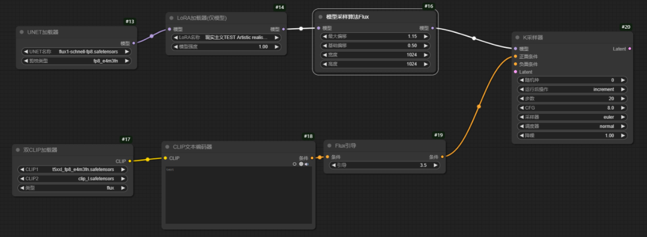Open 剪枝类型 fp8_e4m3fn dropdown
Viewport: 647px width, 237px height.
[x=76, y=61]
